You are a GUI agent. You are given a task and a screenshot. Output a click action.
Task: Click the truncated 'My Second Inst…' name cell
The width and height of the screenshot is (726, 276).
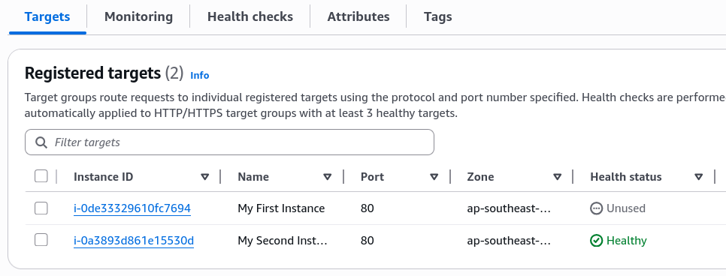(283, 241)
